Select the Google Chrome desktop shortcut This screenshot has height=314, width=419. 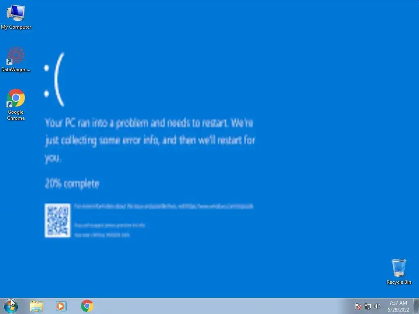[x=16, y=104]
